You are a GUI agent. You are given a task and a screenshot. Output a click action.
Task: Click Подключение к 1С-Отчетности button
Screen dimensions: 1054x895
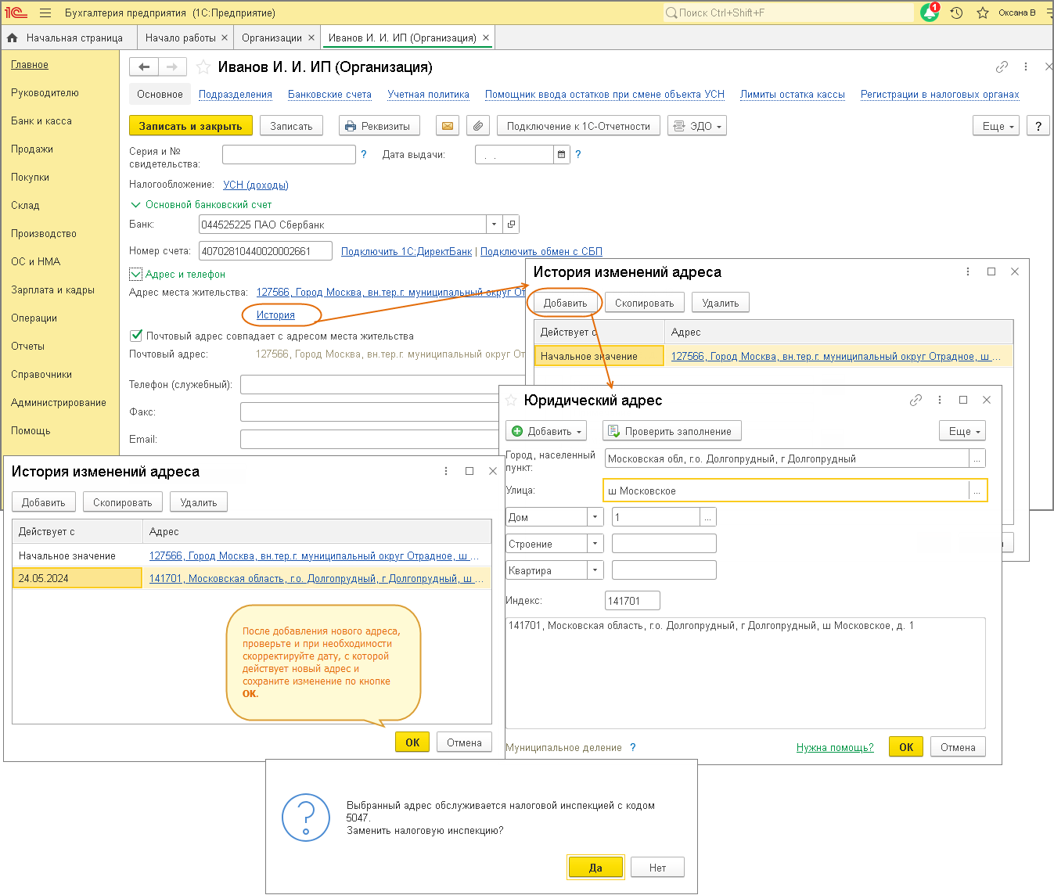[x=578, y=126]
